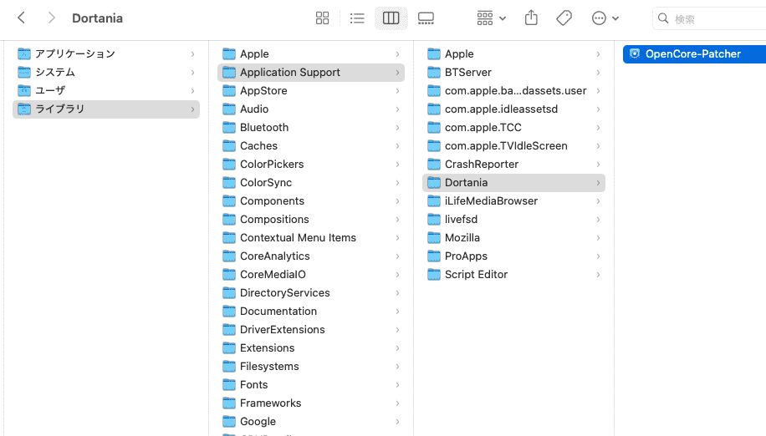This screenshot has width=766, height=436.
Task: Click the Bluetooth folder icon
Action: (x=228, y=127)
